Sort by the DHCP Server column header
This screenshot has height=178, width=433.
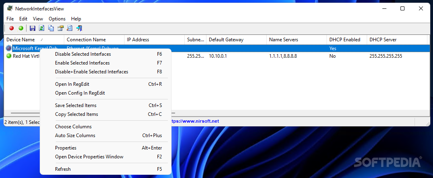point(397,40)
